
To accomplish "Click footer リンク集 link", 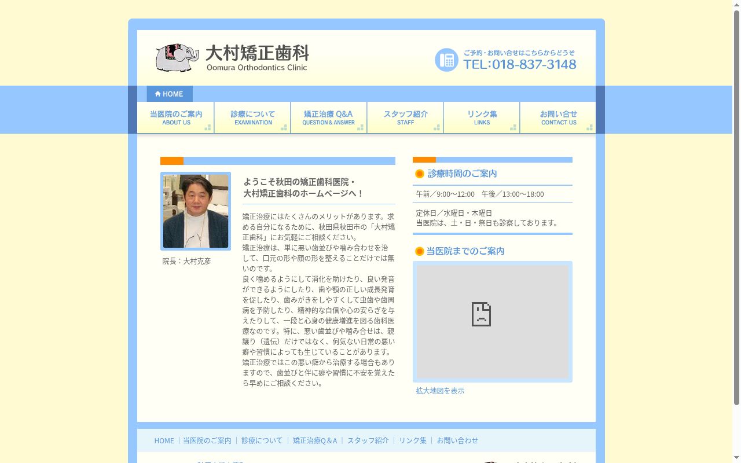I will [413, 440].
